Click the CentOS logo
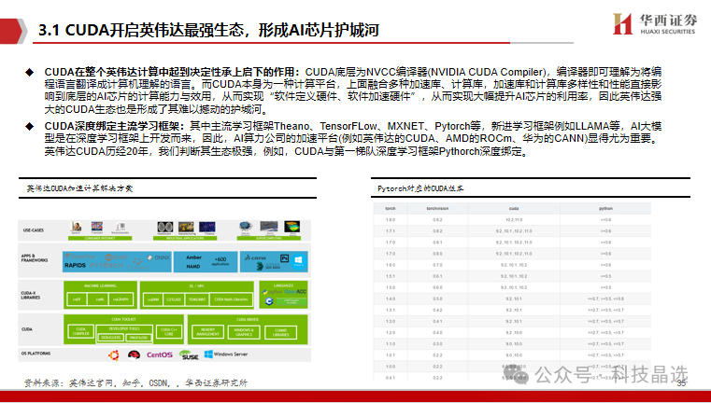The width and height of the screenshot is (711, 403). tap(160, 354)
